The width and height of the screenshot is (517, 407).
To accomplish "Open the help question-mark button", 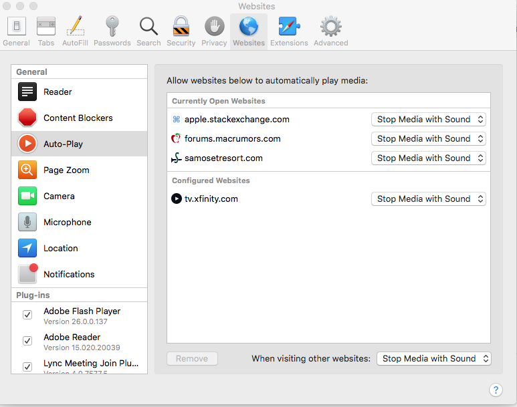I will (496, 390).
